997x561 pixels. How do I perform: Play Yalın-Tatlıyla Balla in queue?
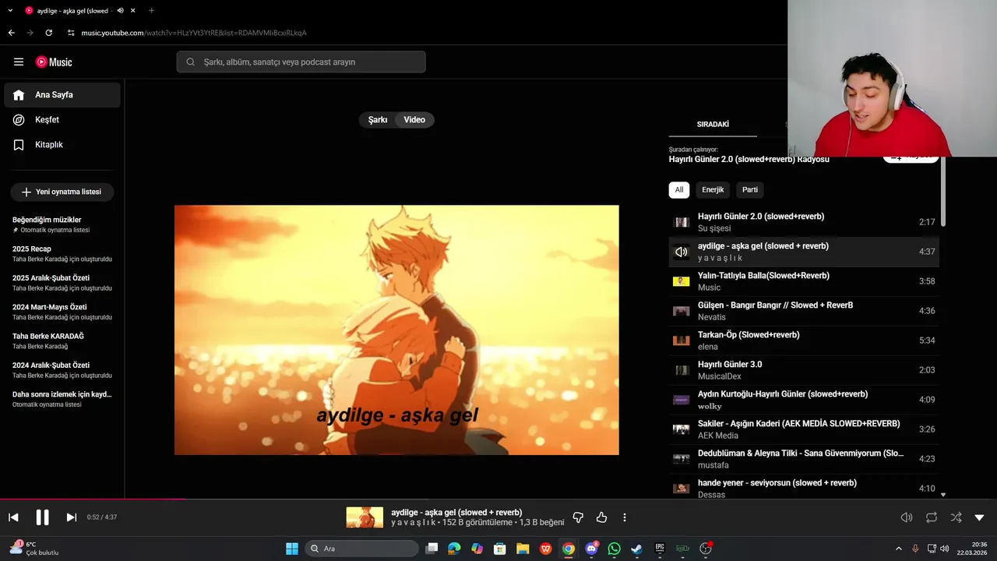804,281
